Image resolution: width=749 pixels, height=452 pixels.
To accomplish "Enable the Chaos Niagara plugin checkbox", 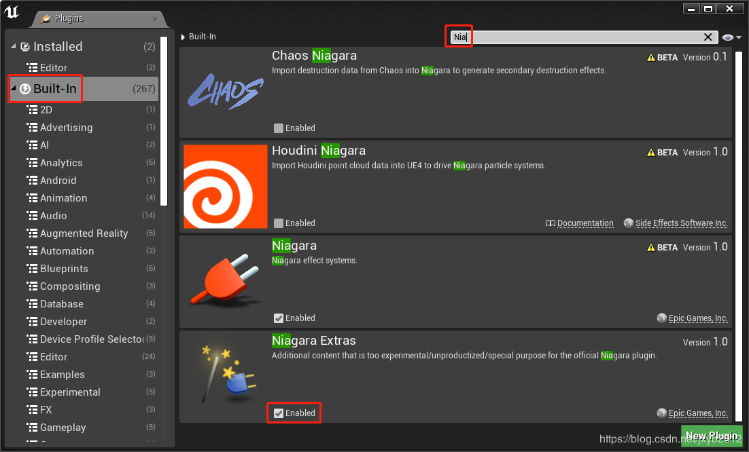I will (279, 128).
